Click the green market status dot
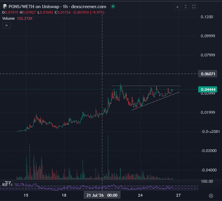Viewport: 222px width, 201px height. 113,7
